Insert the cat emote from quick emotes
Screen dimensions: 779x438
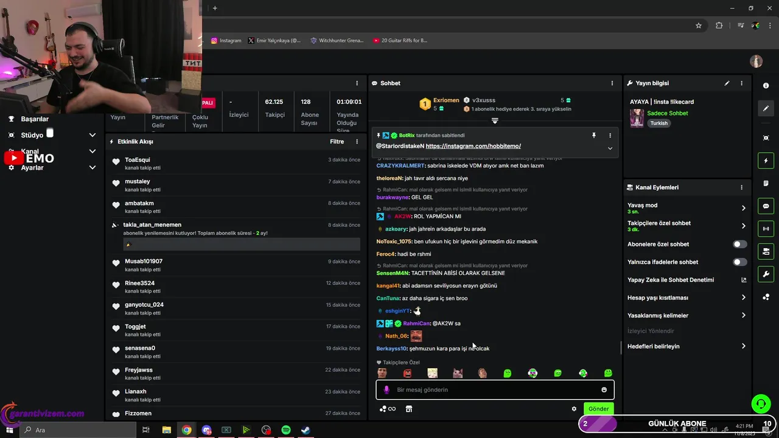click(x=457, y=373)
